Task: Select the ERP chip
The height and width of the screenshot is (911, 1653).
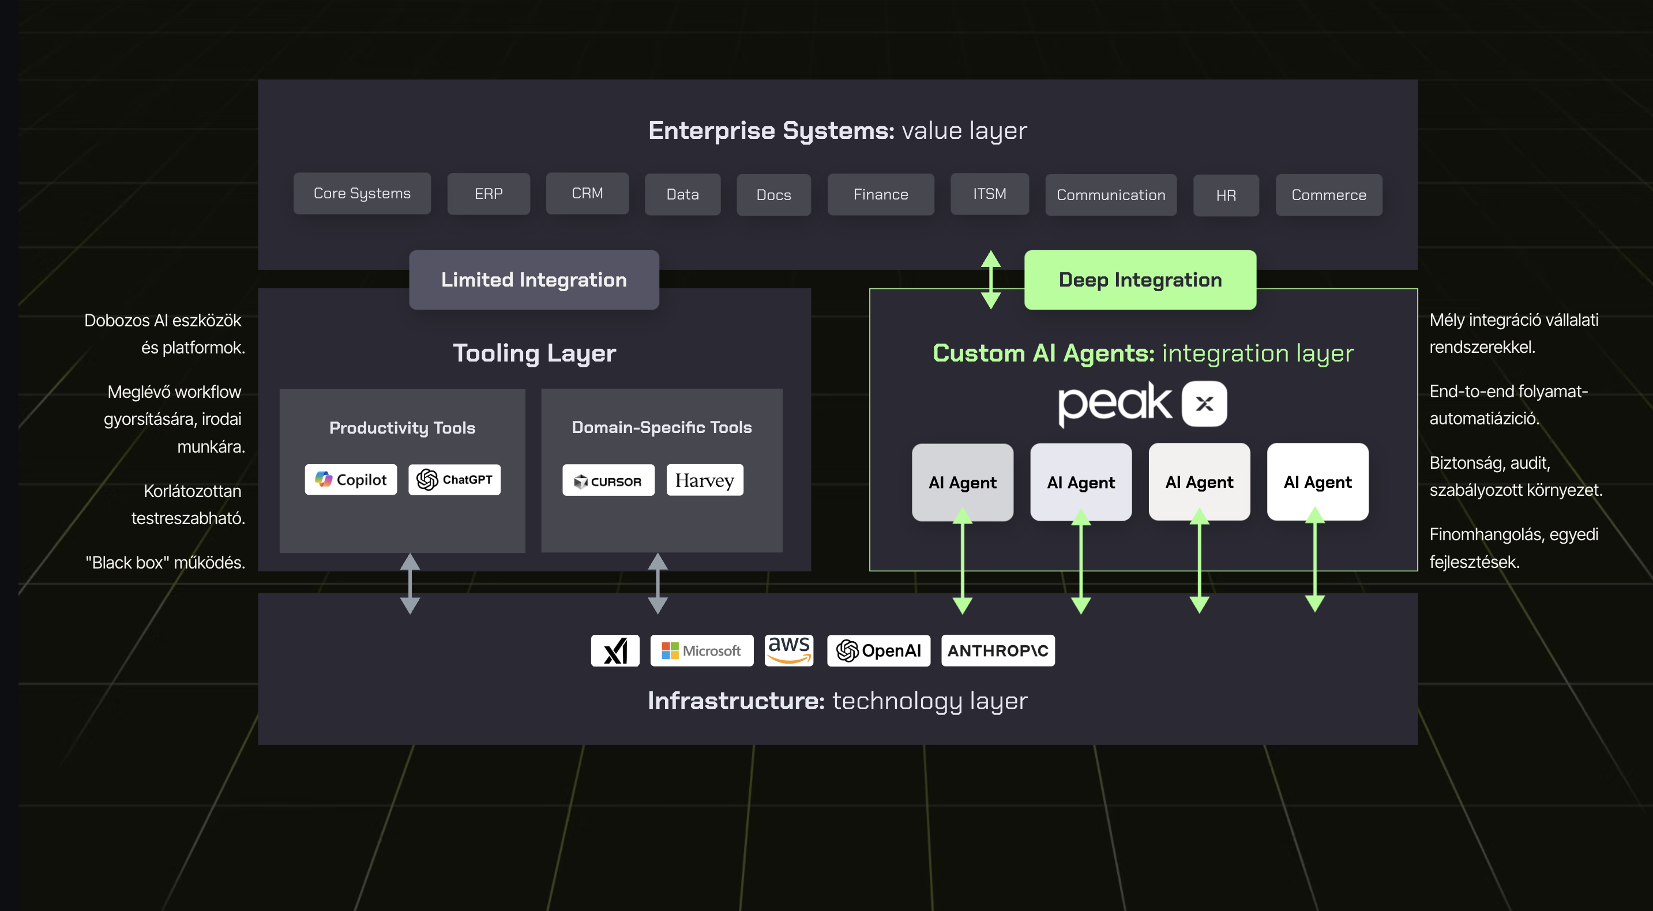Action: click(x=489, y=194)
